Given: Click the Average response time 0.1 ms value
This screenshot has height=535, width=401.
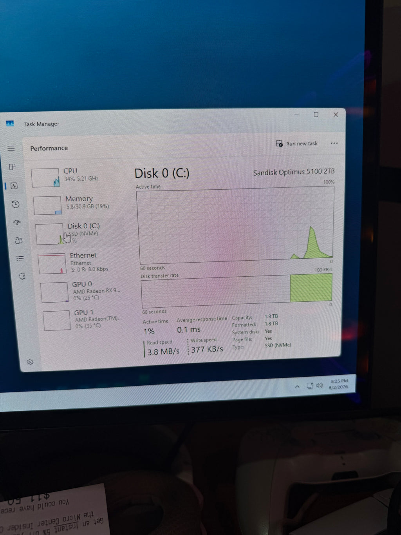Looking at the screenshot, I should click(189, 330).
